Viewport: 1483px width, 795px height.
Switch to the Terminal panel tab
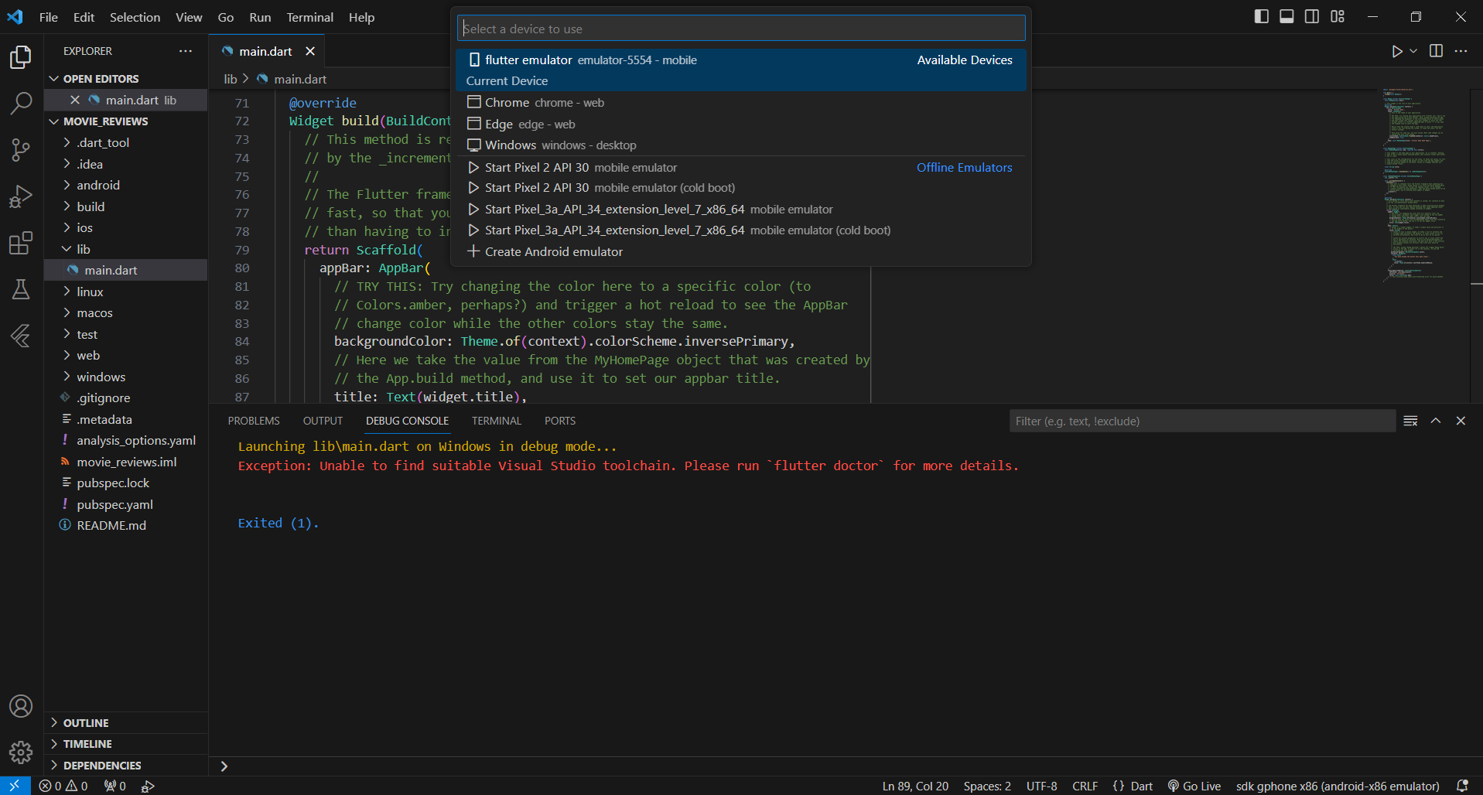[497, 421]
